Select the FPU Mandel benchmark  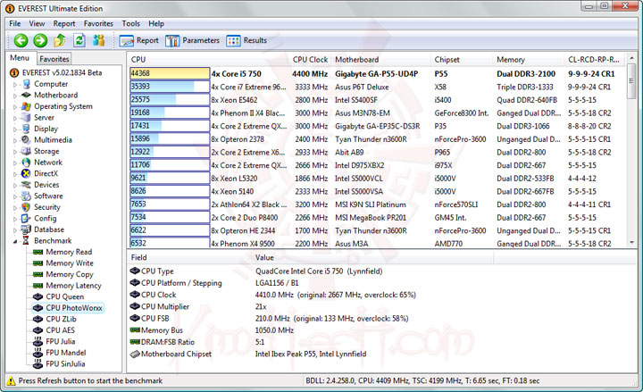65,353
